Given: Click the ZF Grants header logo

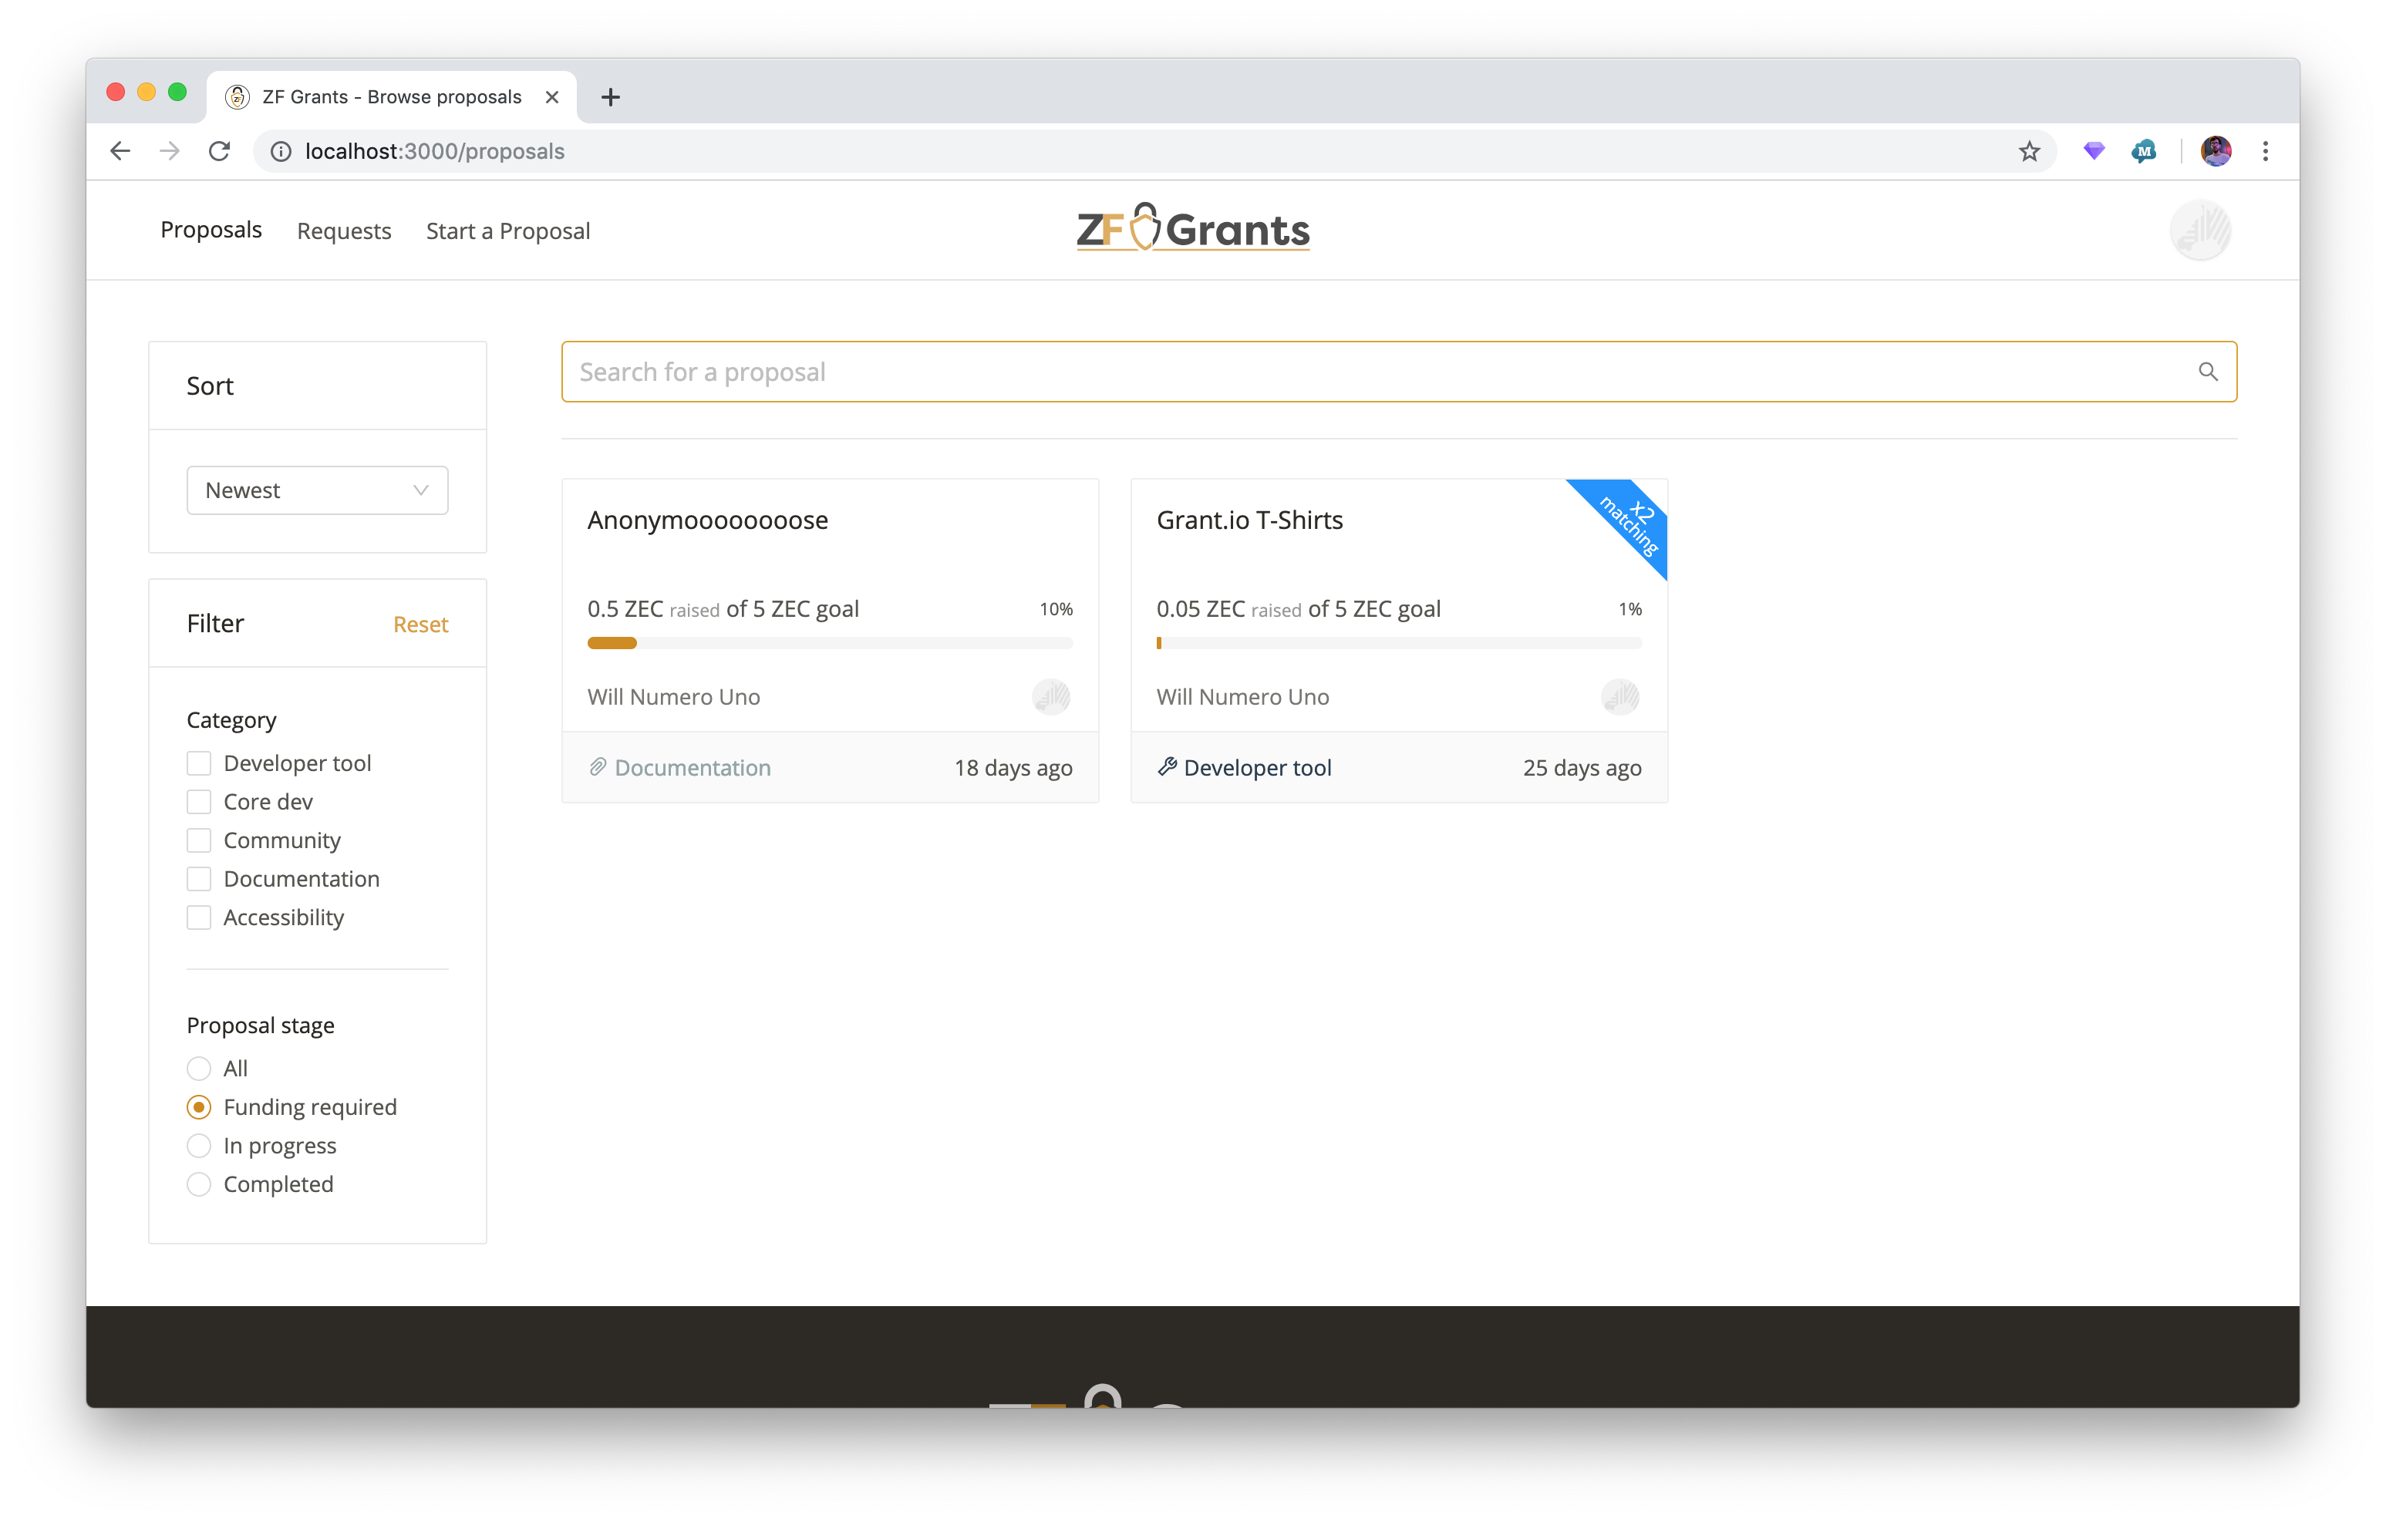Looking at the screenshot, I should 1193,229.
